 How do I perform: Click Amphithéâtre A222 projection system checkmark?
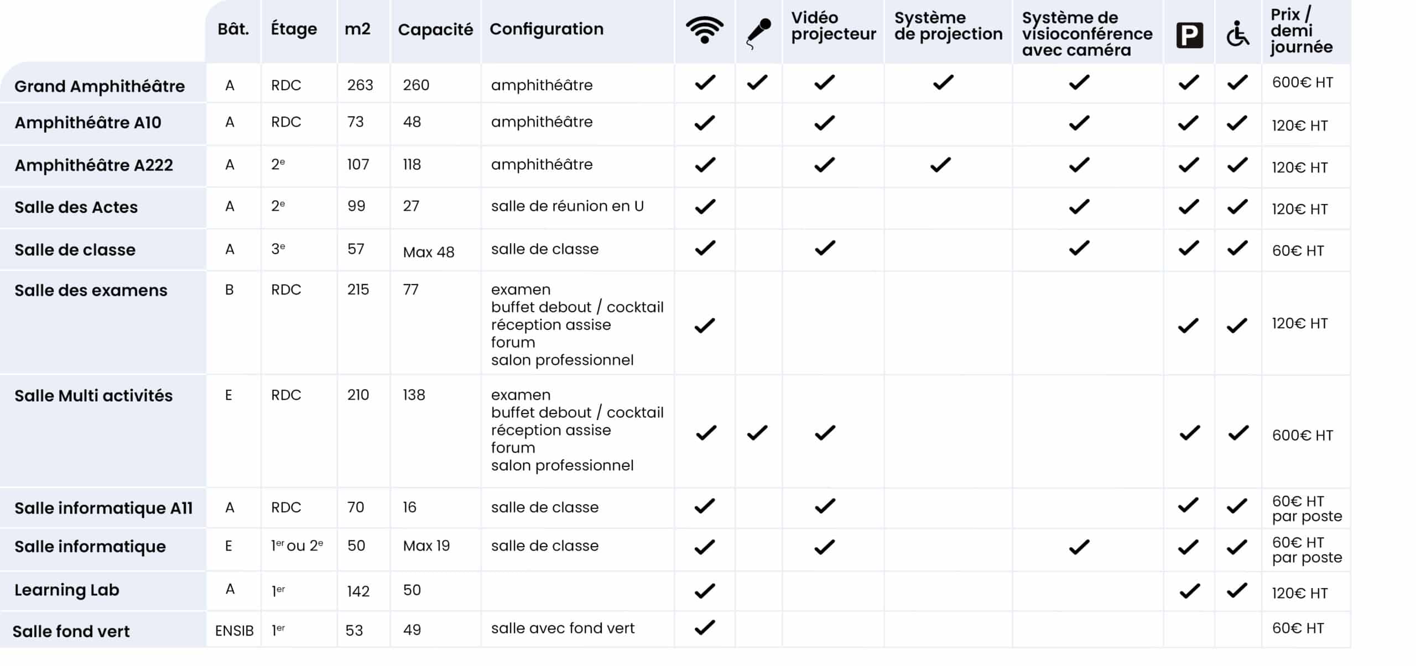940,165
